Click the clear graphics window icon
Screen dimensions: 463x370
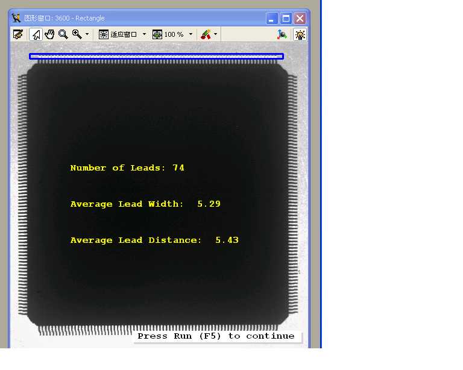(18, 34)
